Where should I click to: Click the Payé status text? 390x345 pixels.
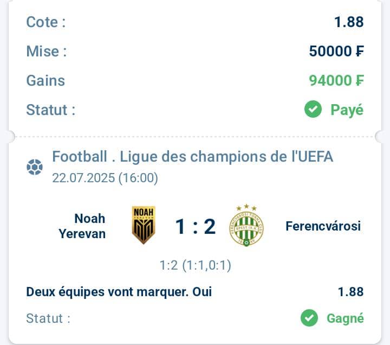(x=347, y=110)
